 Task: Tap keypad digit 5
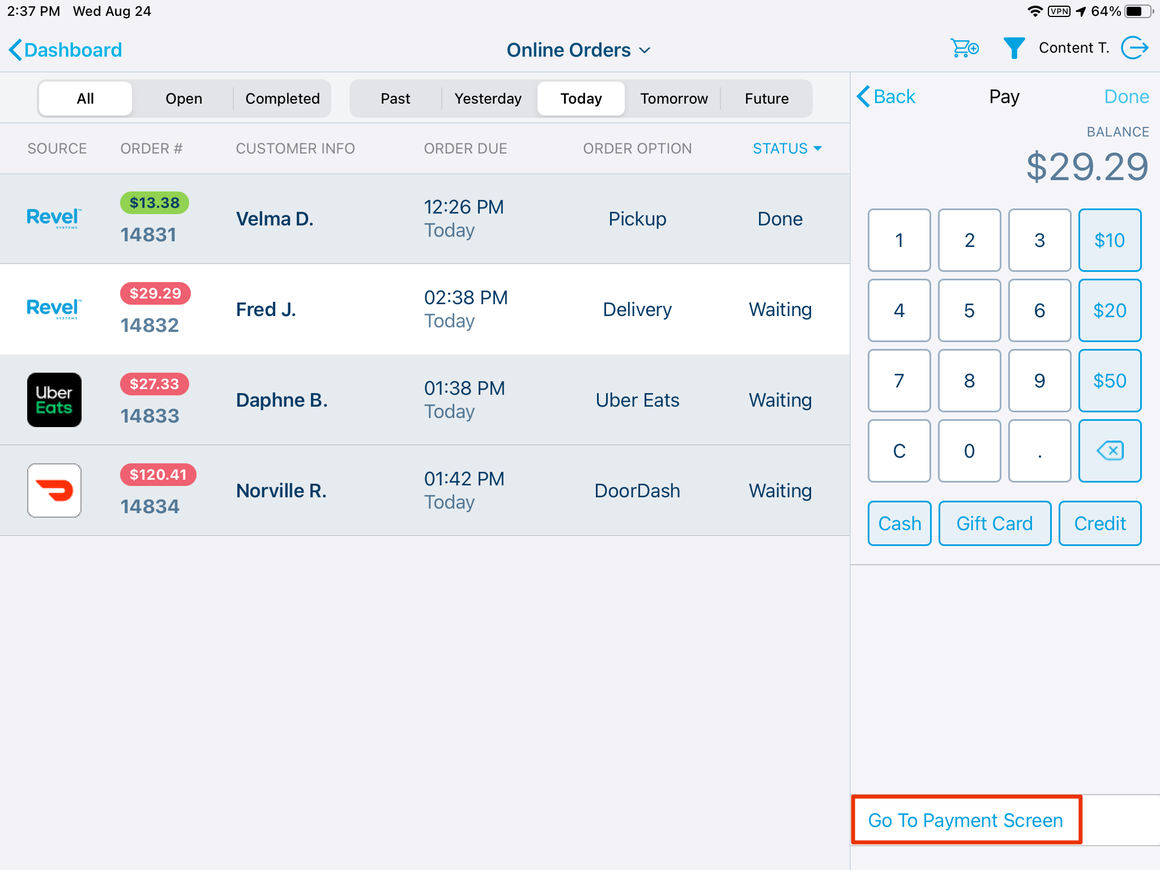[969, 310]
